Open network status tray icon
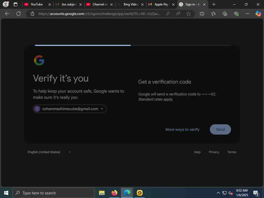Image resolution: width=264 pixels, height=198 pixels. (x=225, y=193)
